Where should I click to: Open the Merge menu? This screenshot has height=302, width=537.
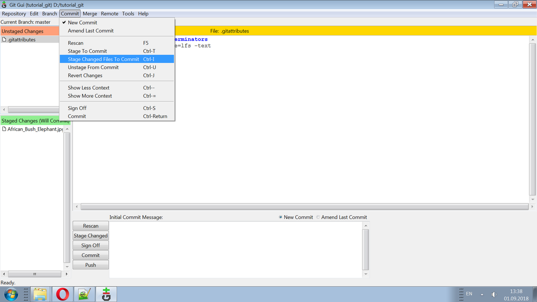[x=90, y=13]
